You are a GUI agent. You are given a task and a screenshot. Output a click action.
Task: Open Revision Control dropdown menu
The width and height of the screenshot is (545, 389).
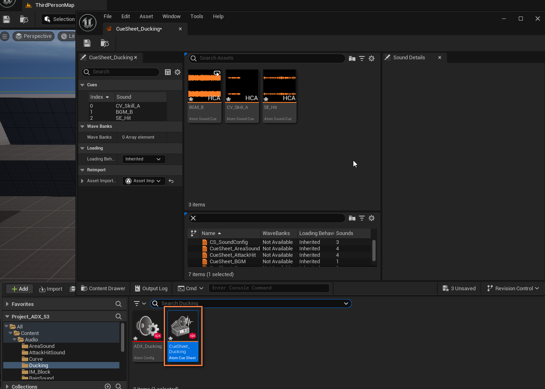coord(513,288)
